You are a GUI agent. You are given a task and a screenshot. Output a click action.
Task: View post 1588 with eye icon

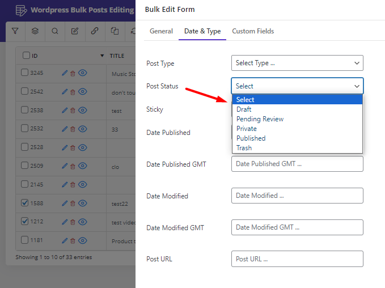pyautogui.click(x=83, y=203)
